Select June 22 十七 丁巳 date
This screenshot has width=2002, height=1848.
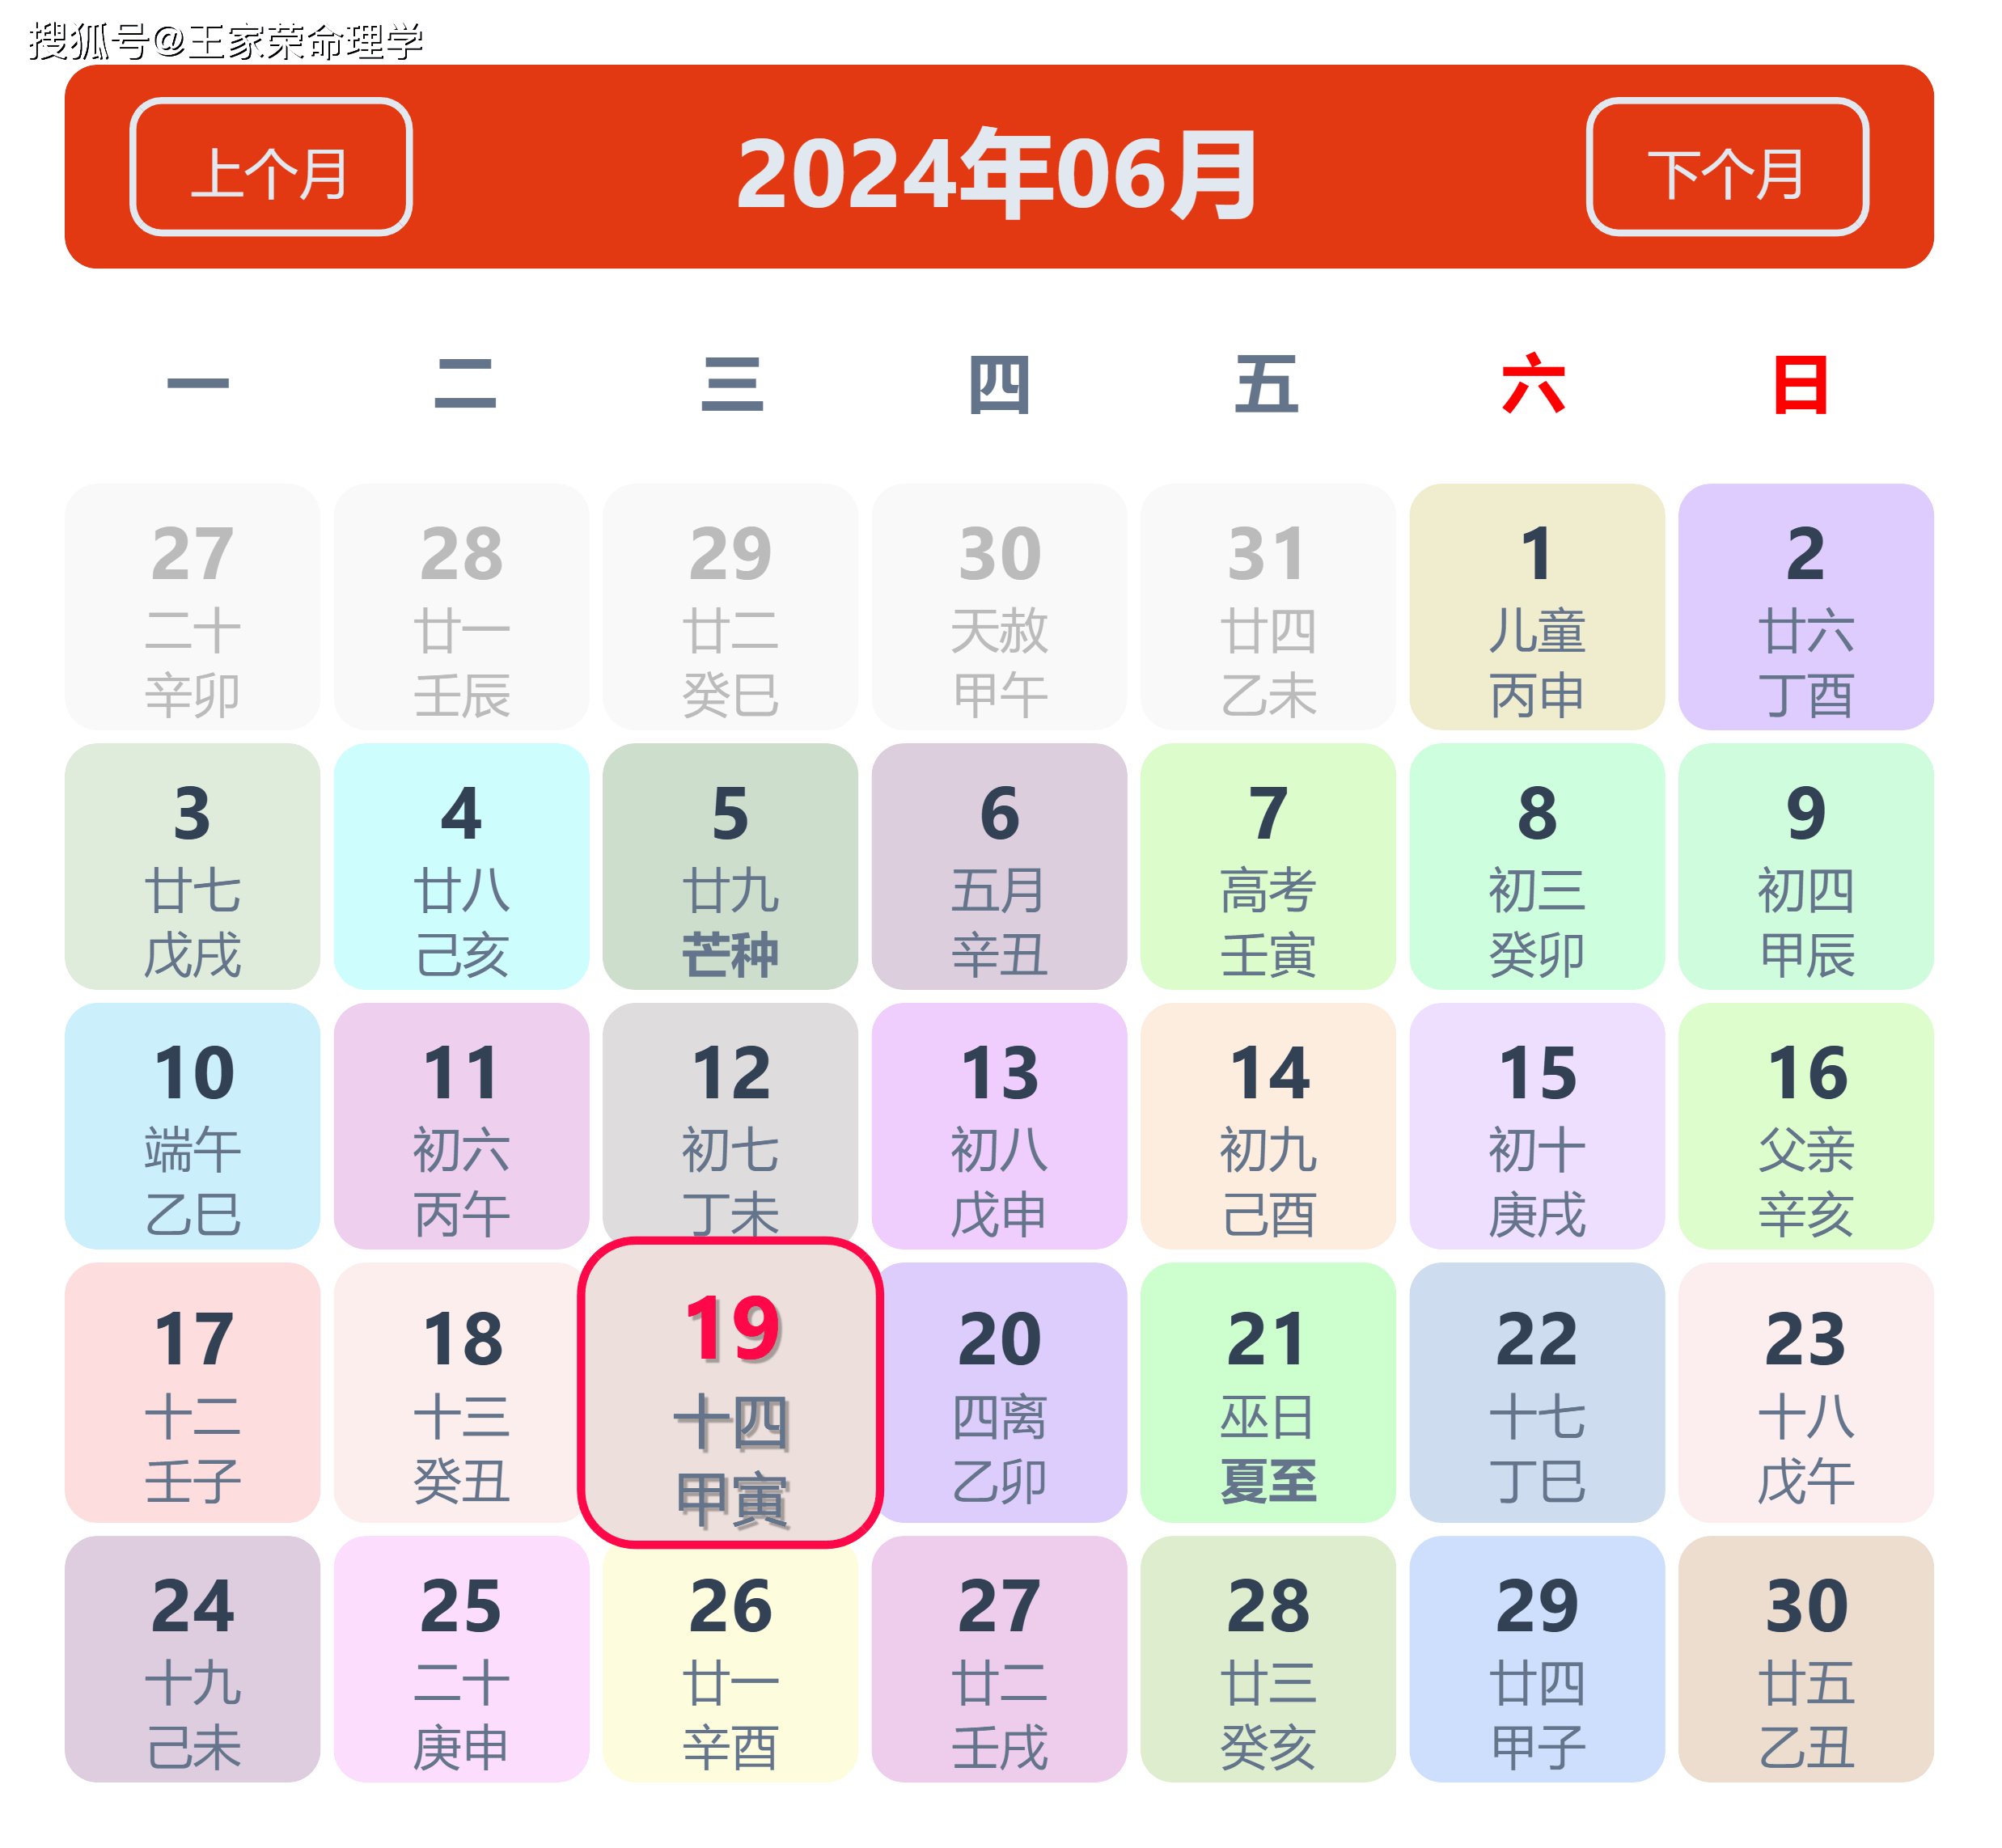click(1538, 1393)
